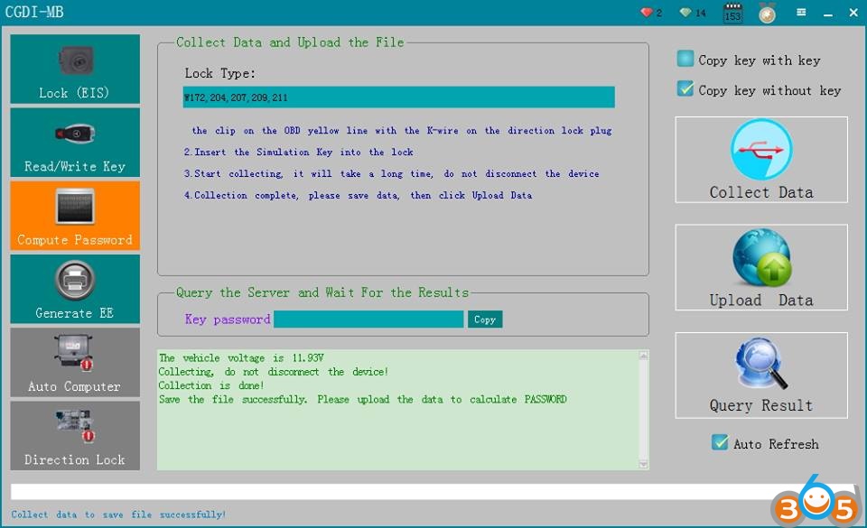Image resolution: width=867 pixels, height=528 pixels.
Task: Expand the Lock Type dropdown list
Action: (398, 97)
